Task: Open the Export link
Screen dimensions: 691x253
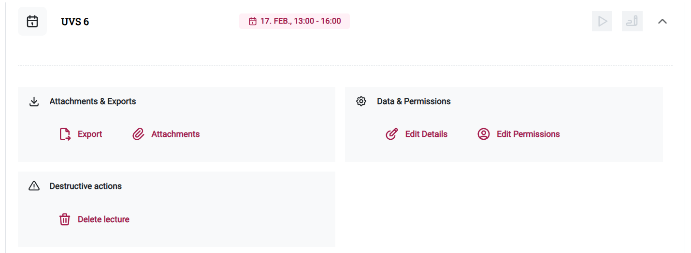Action: [90, 134]
